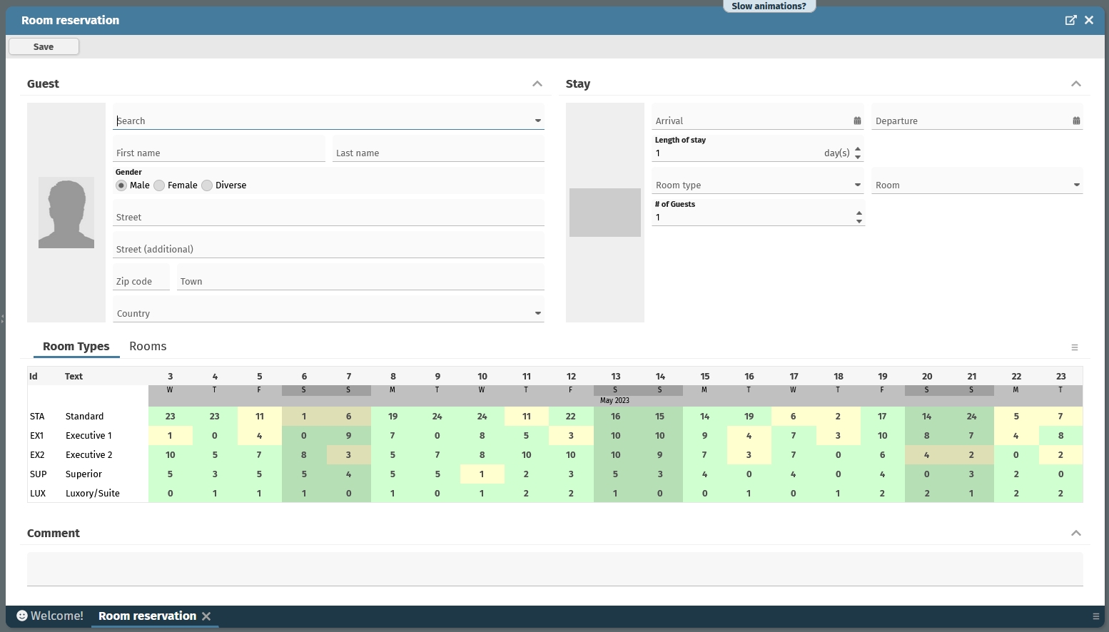Click the day 13 column header

pos(616,376)
